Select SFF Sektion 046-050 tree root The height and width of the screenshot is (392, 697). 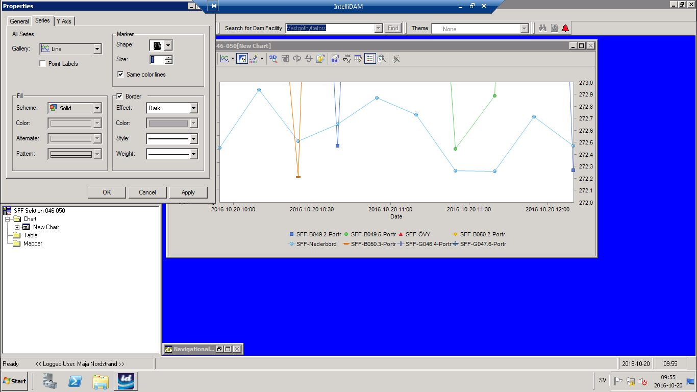pyautogui.click(x=39, y=210)
